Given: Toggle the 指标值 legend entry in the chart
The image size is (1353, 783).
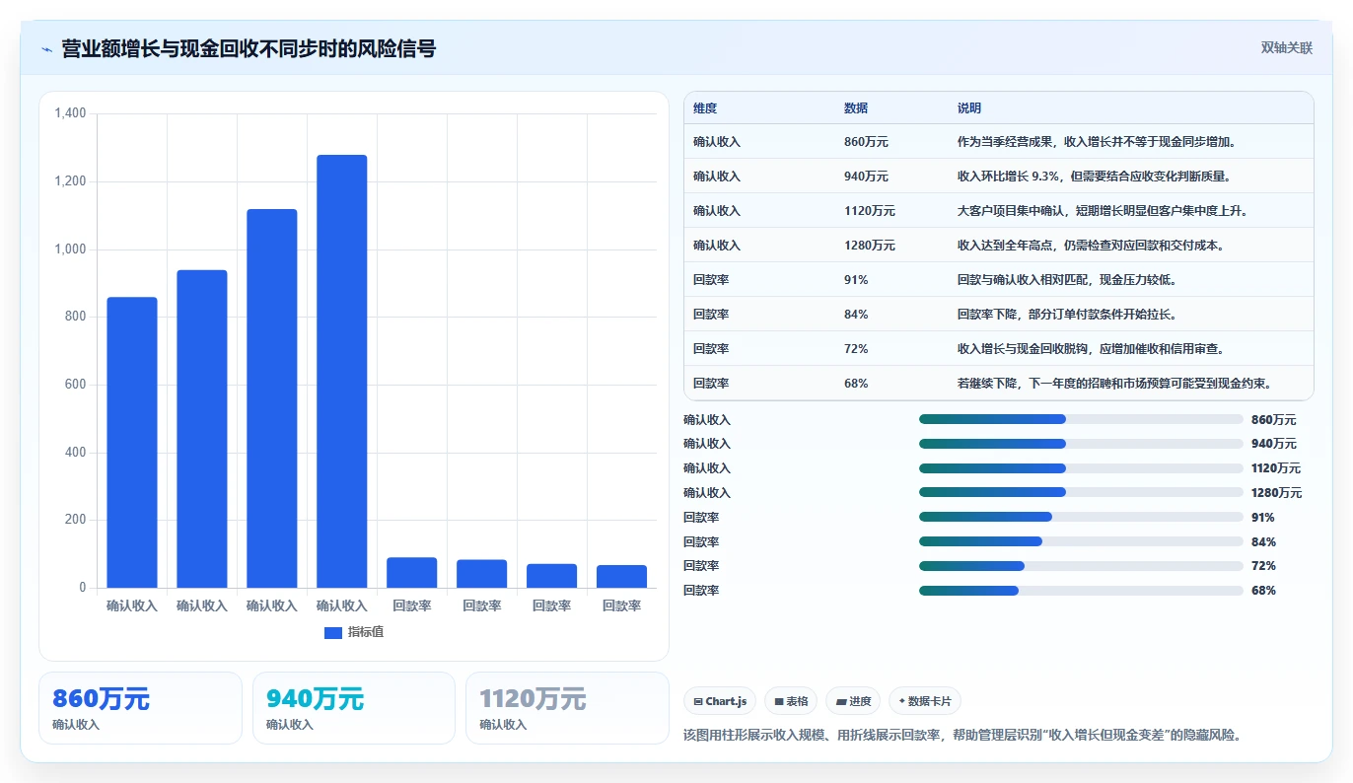Looking at the screenshot, I should [x=354, y=632].
